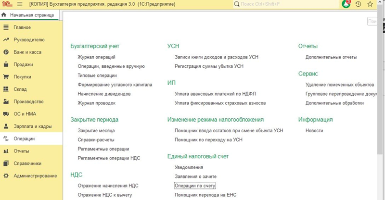Image resolution: width=385 pixels, height=200 pixels.
Task: Open the hamburger main menu icon
Action: click(x=20, y=4)
